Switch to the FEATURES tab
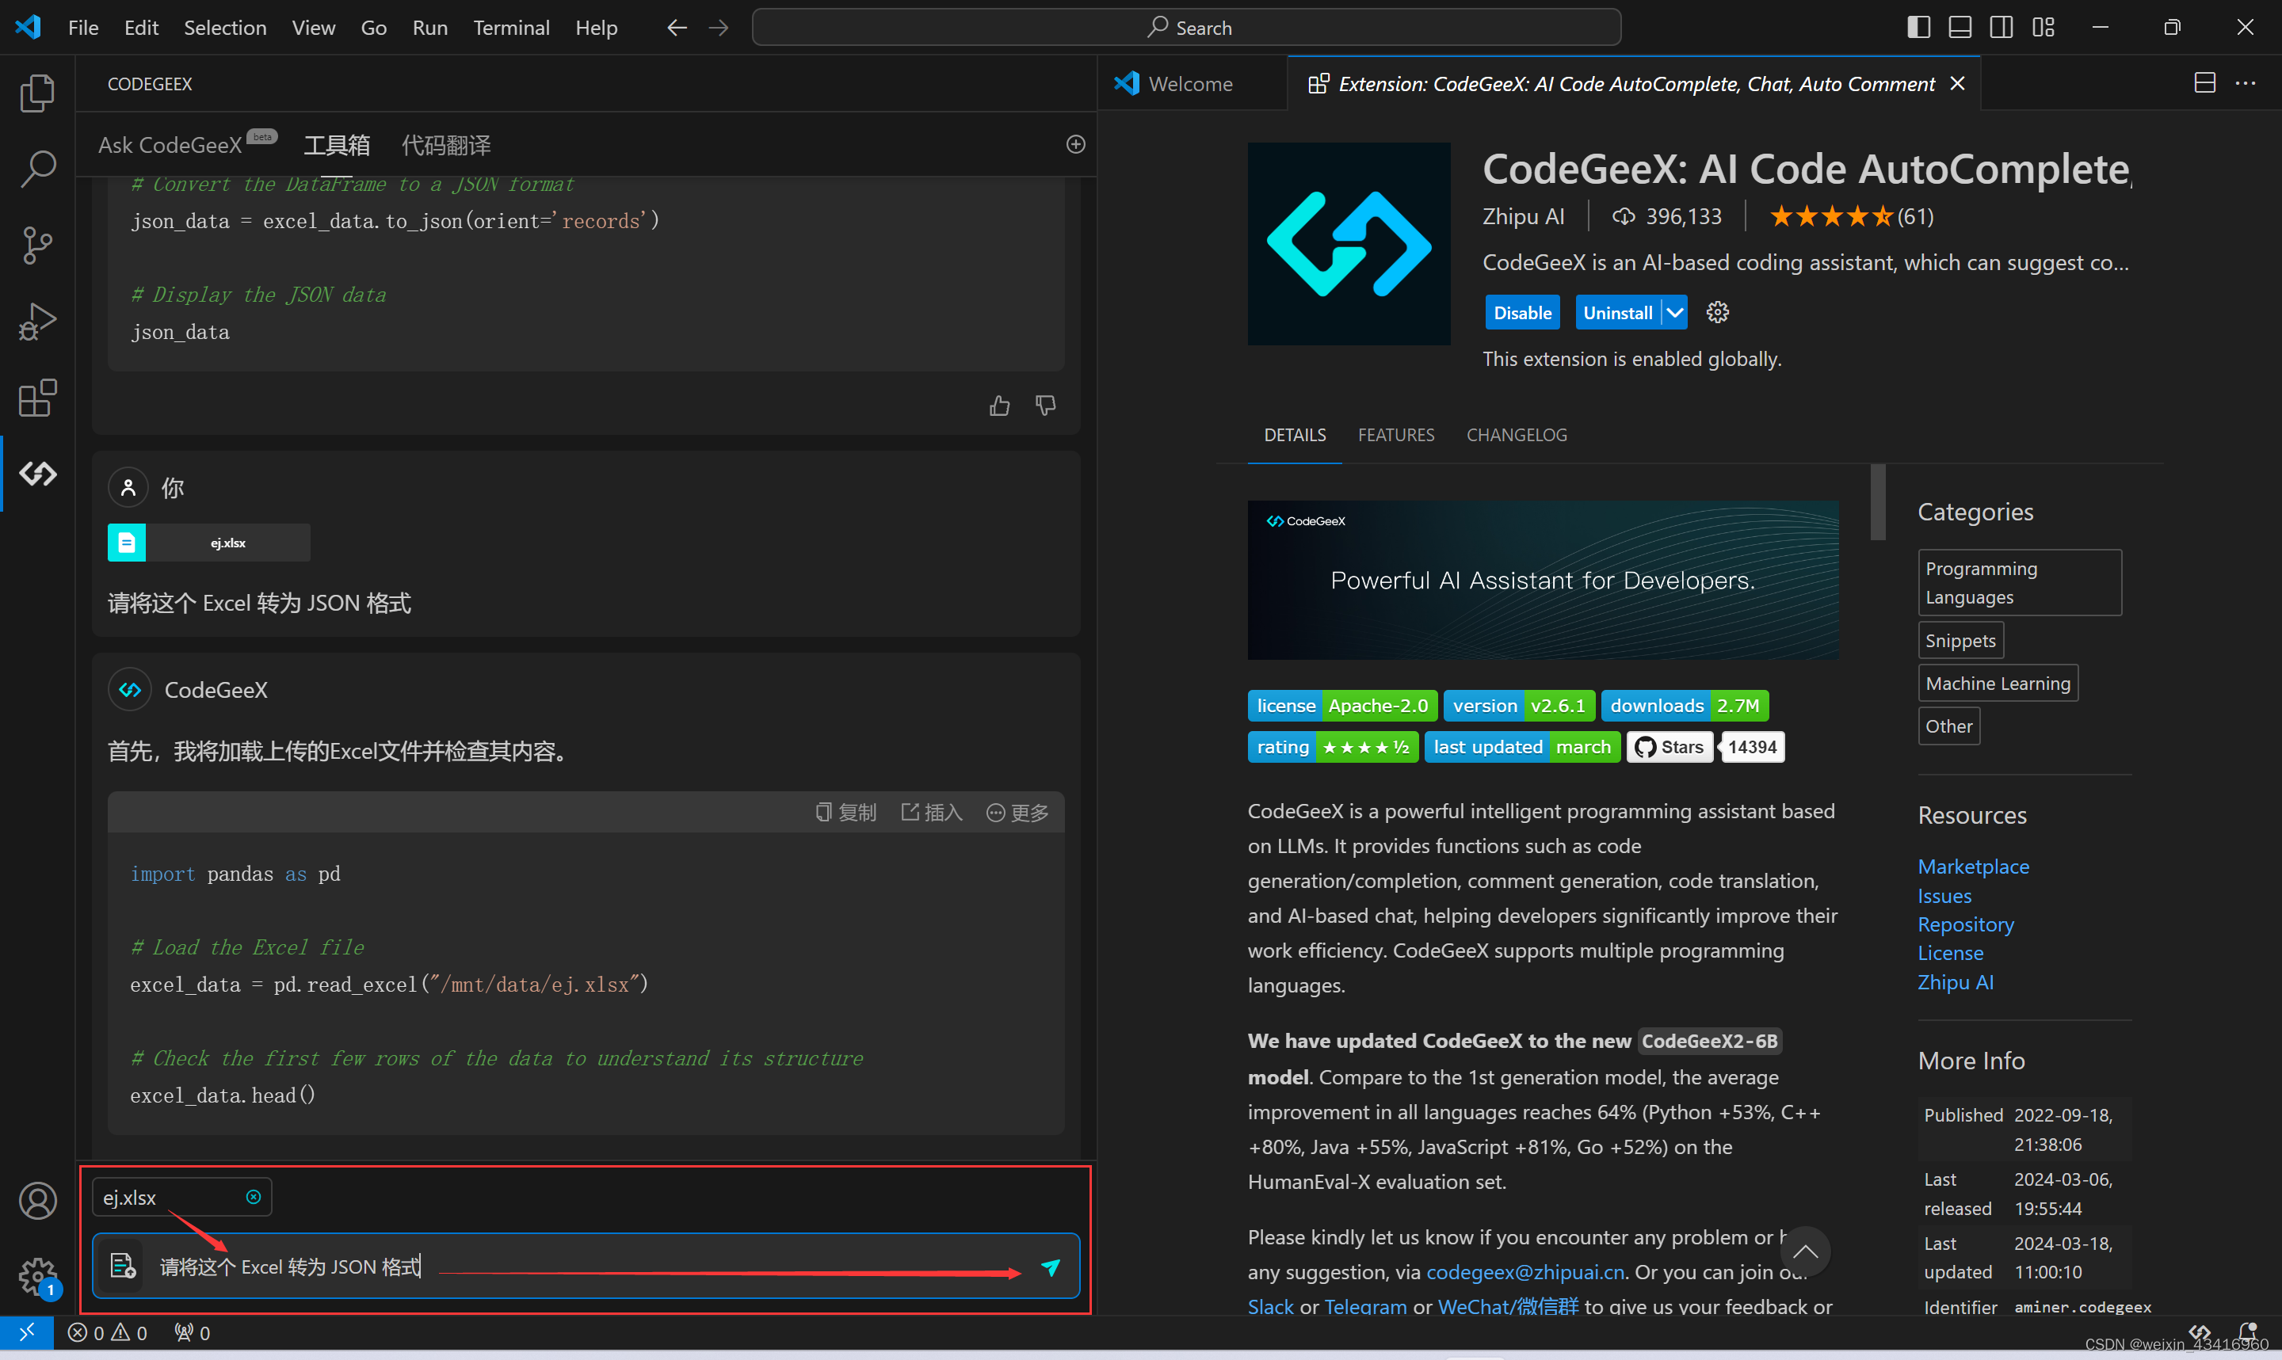Image resolution: width=2282 pixels, height=1360 pixels. pyautogui.click(x=1395, y=434)
